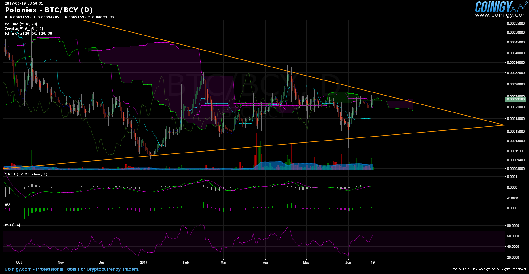Click price axis label 0.00036000
Screen dimensions: 529x274
[x=516, y=63]
